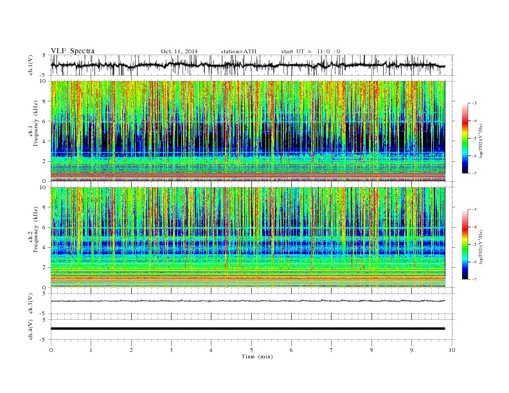
Task: Click the thick black ch.4 trace
Action: click(x=247, y=329)
